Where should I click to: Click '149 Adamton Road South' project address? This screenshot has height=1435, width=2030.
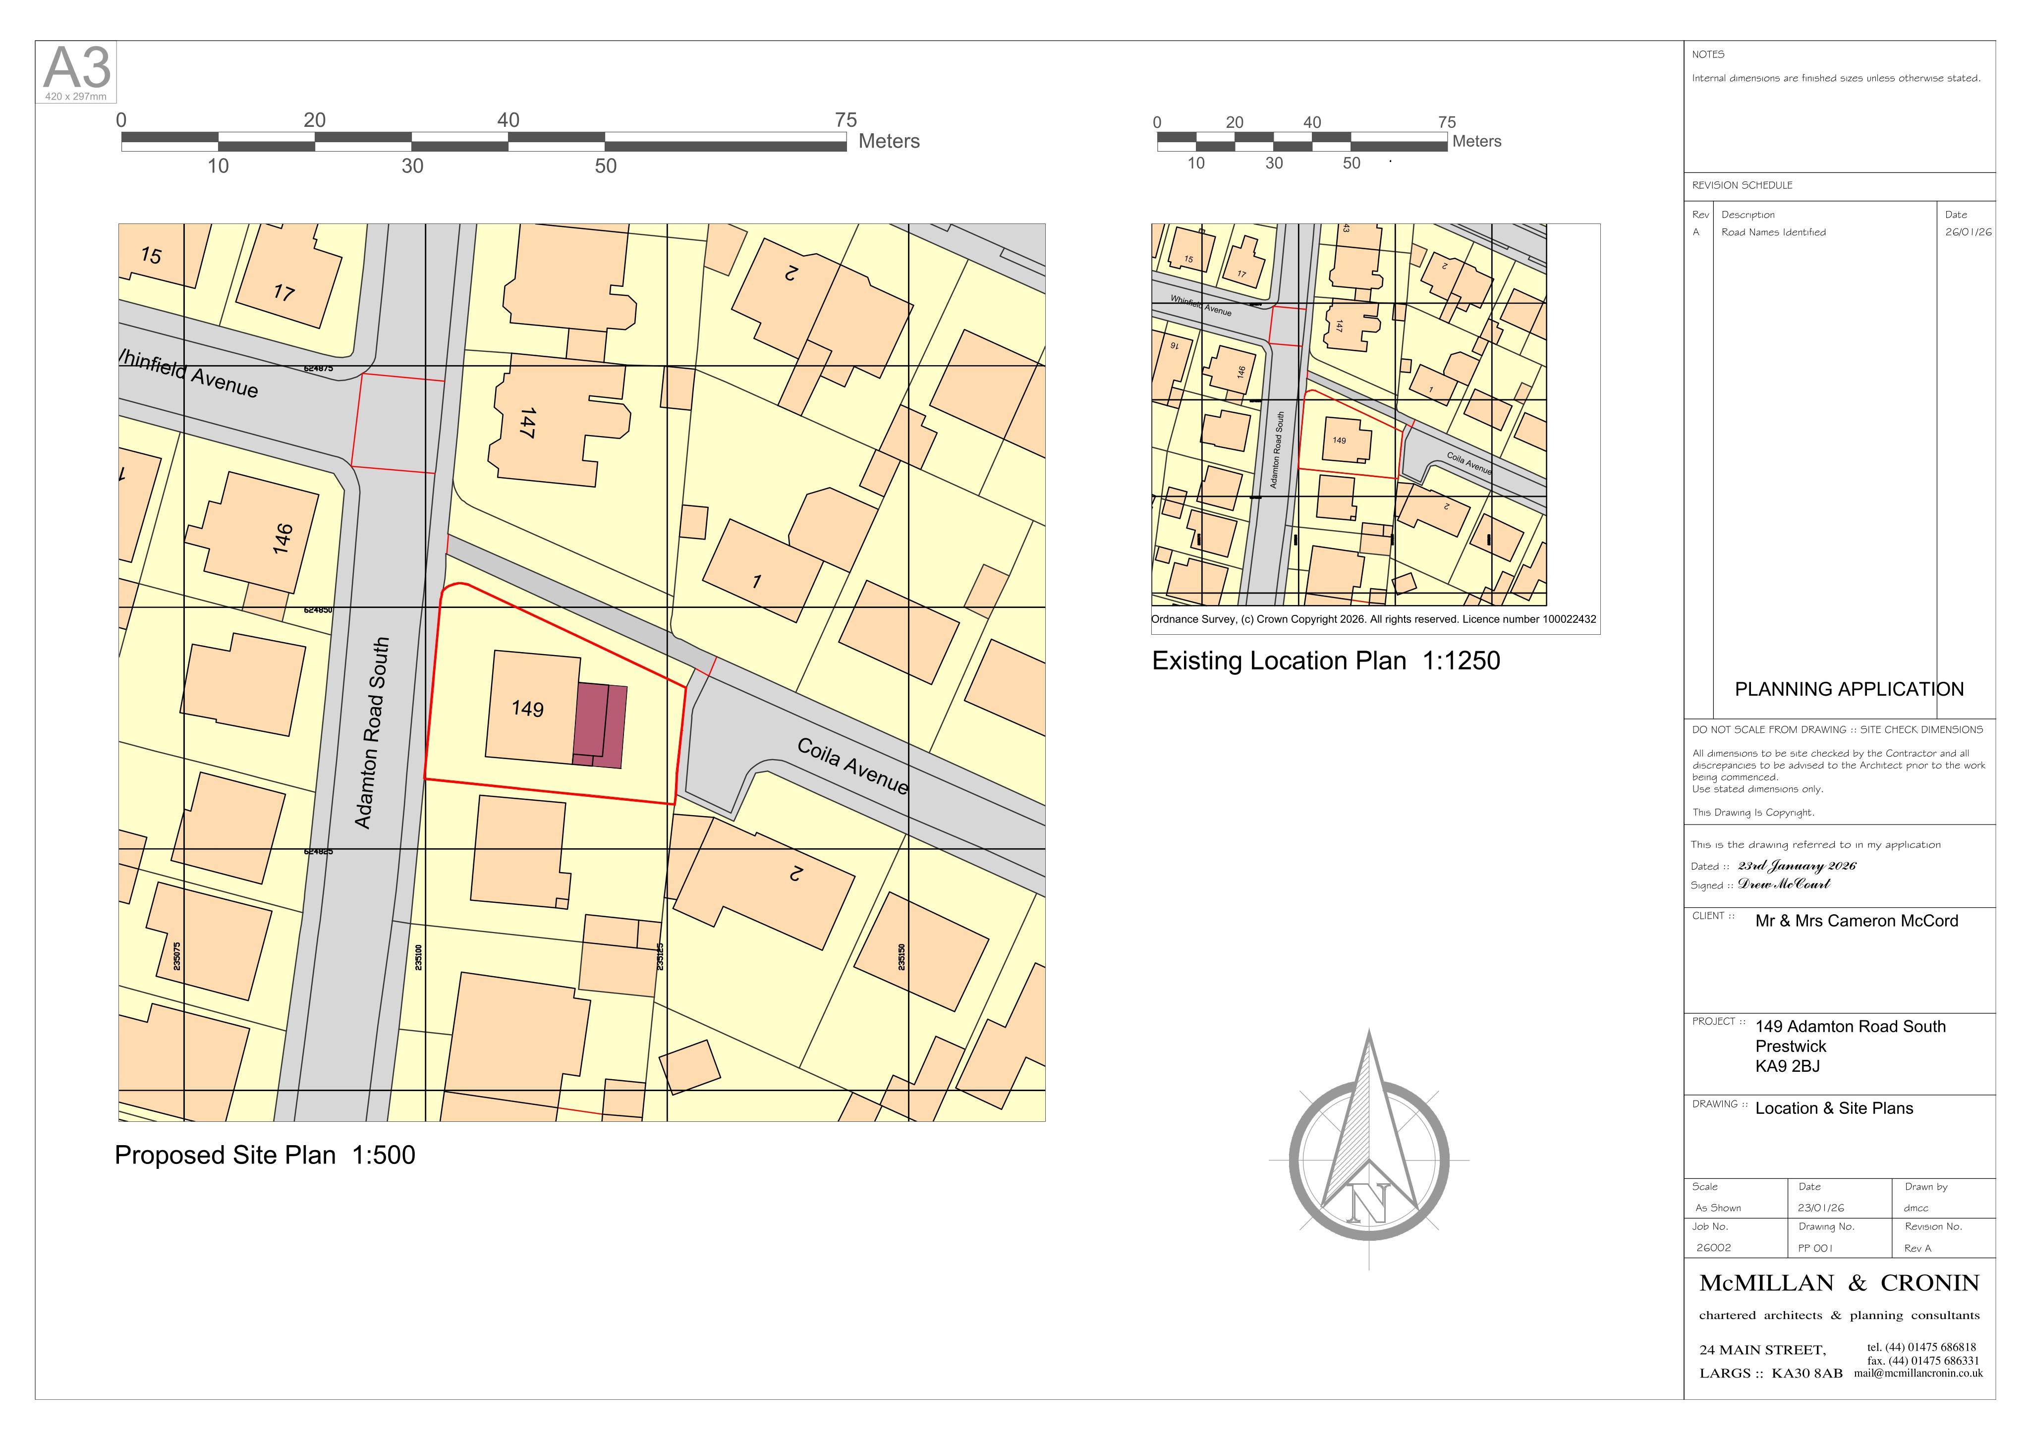coord(1851,1027)
